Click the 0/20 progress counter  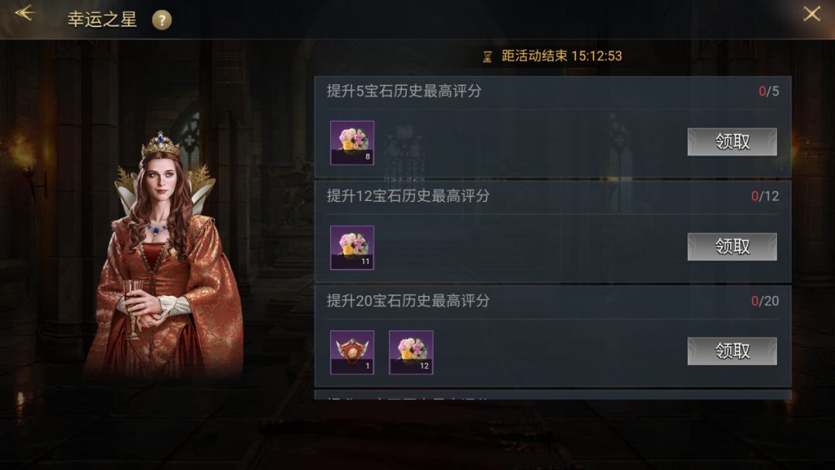765,301
